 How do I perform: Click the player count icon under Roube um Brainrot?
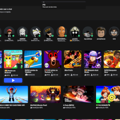[12, 75]
